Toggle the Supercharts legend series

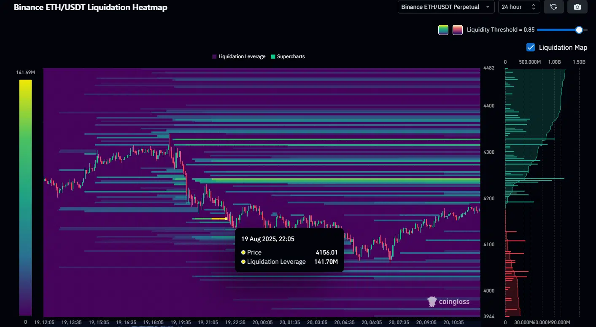tap(288, 56)
